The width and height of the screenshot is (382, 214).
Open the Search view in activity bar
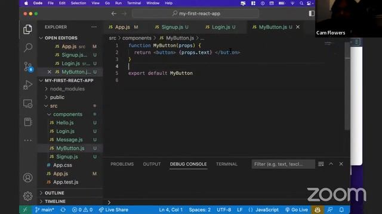(x=28, y=48)
